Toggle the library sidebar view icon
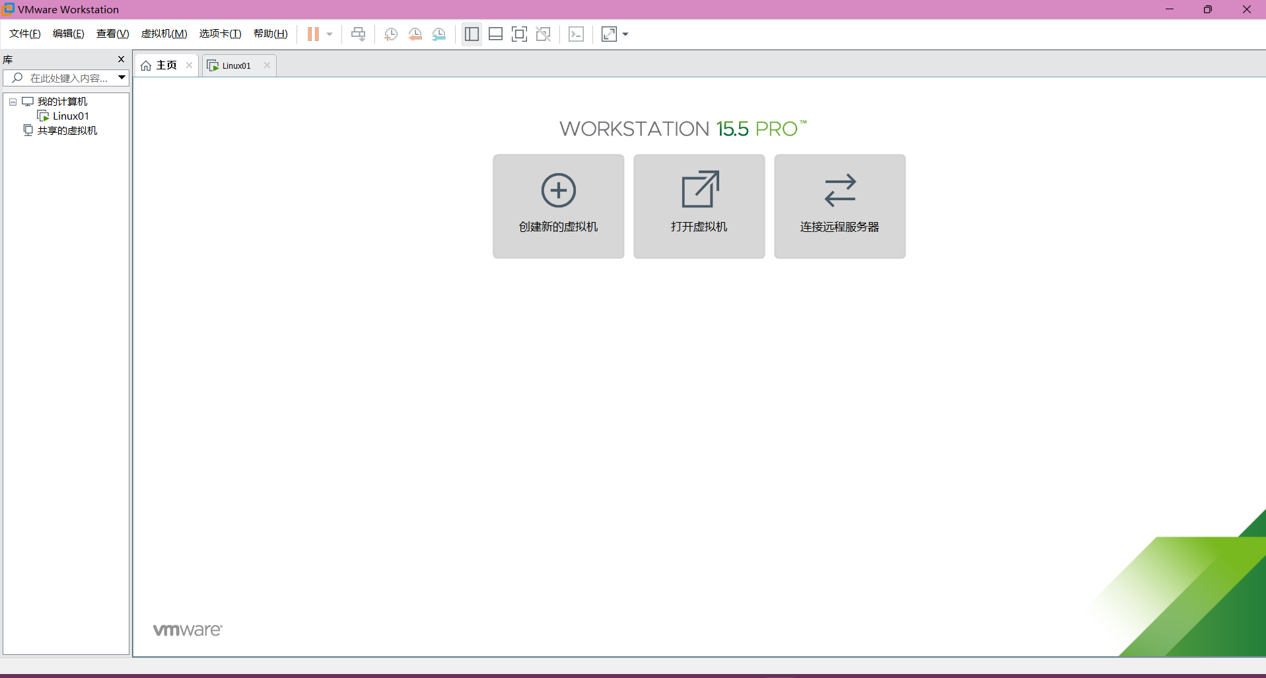The width and height of the screenshot is (1266, 678). click(472, 34)
